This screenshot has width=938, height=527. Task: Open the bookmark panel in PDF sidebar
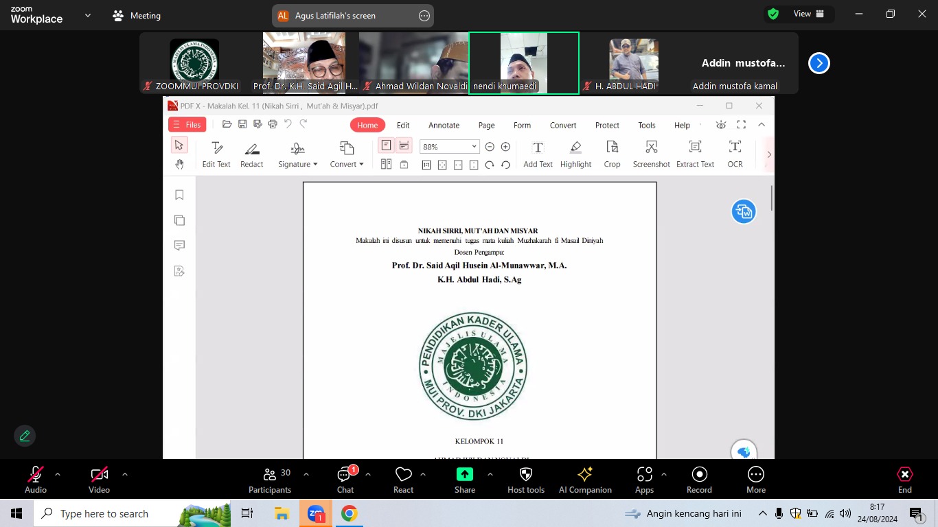coord(179,196)
